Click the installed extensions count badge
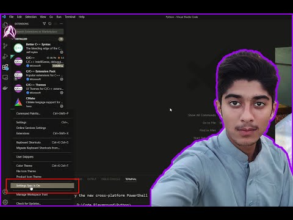Screen dimensions: 293x220 tap(61, 39)
